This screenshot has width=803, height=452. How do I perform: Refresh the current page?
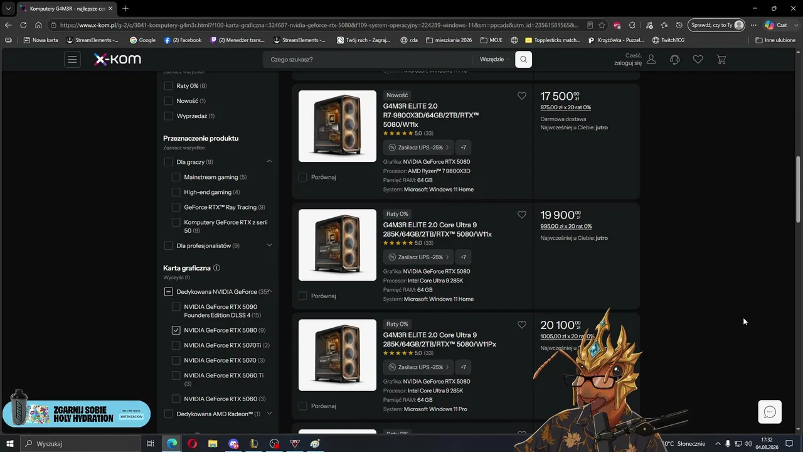tap(23, 25)
